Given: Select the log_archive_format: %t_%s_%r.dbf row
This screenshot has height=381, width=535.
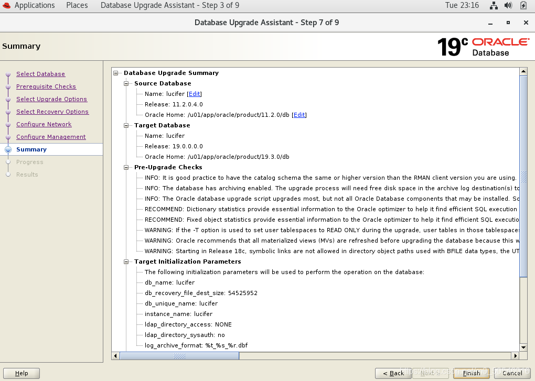Looking at the screenshot, I should tap(196, 346).
